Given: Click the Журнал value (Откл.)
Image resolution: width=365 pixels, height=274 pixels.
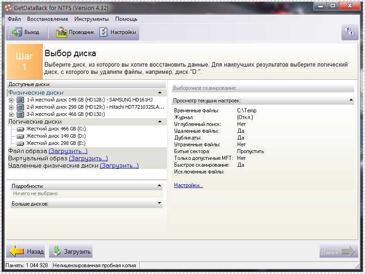Looking at the screenshot, I should click(245, 117).
